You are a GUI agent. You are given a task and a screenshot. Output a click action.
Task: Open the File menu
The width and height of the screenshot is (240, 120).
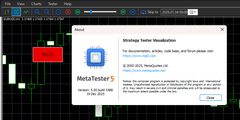coord(8,4)
